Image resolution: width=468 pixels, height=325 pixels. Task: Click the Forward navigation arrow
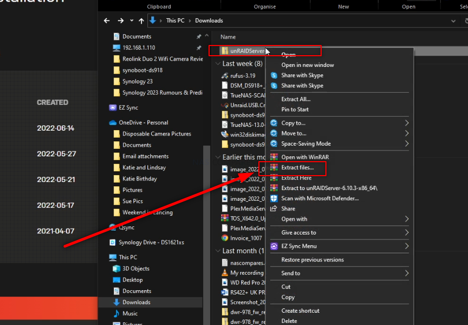click(121, 20)
